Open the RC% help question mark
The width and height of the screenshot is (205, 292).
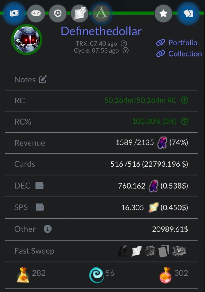click(184, 121)
